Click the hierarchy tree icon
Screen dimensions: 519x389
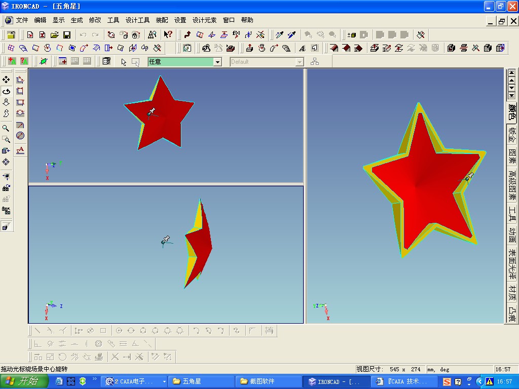coord(315,61)
